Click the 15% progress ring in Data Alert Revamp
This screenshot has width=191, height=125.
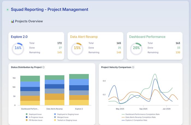pyautogui.click(x=77, y=49)
